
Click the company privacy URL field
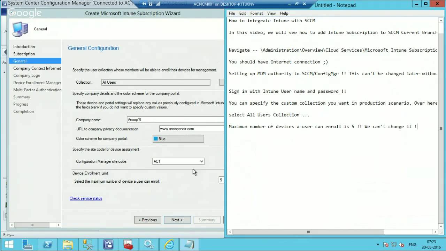(191, 129)
